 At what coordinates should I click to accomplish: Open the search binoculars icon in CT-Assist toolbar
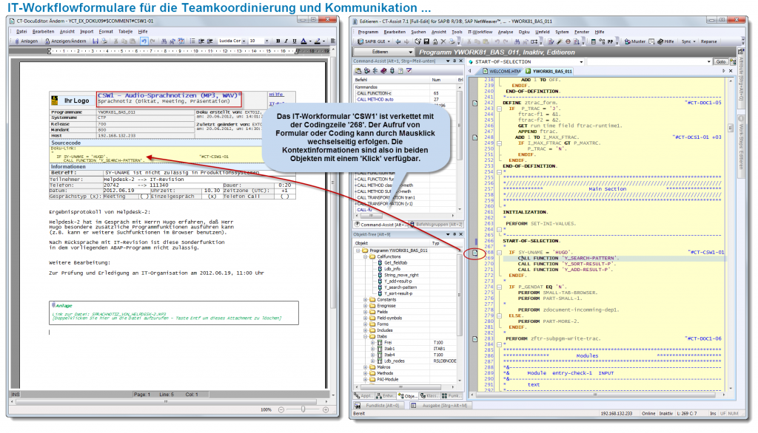coord(516,41)
